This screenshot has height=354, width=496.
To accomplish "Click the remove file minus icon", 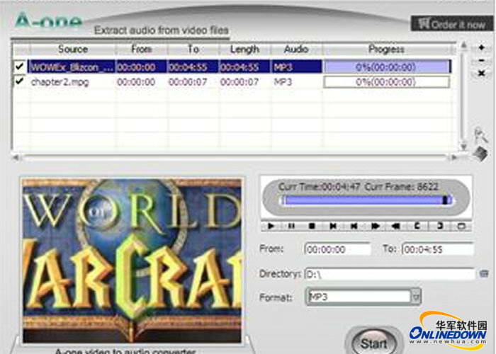I will (481, 60).
